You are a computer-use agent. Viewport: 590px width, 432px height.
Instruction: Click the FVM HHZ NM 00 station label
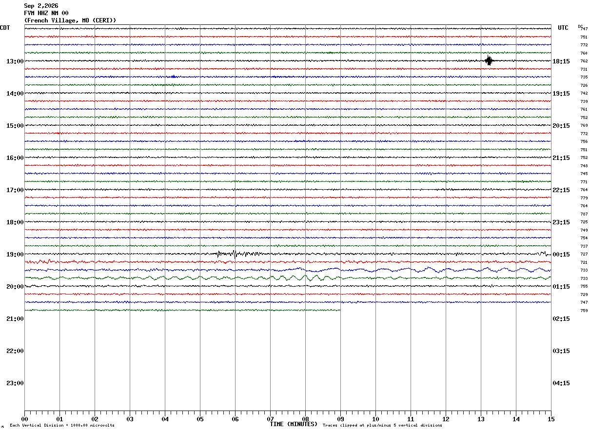(x=46, y=13)
